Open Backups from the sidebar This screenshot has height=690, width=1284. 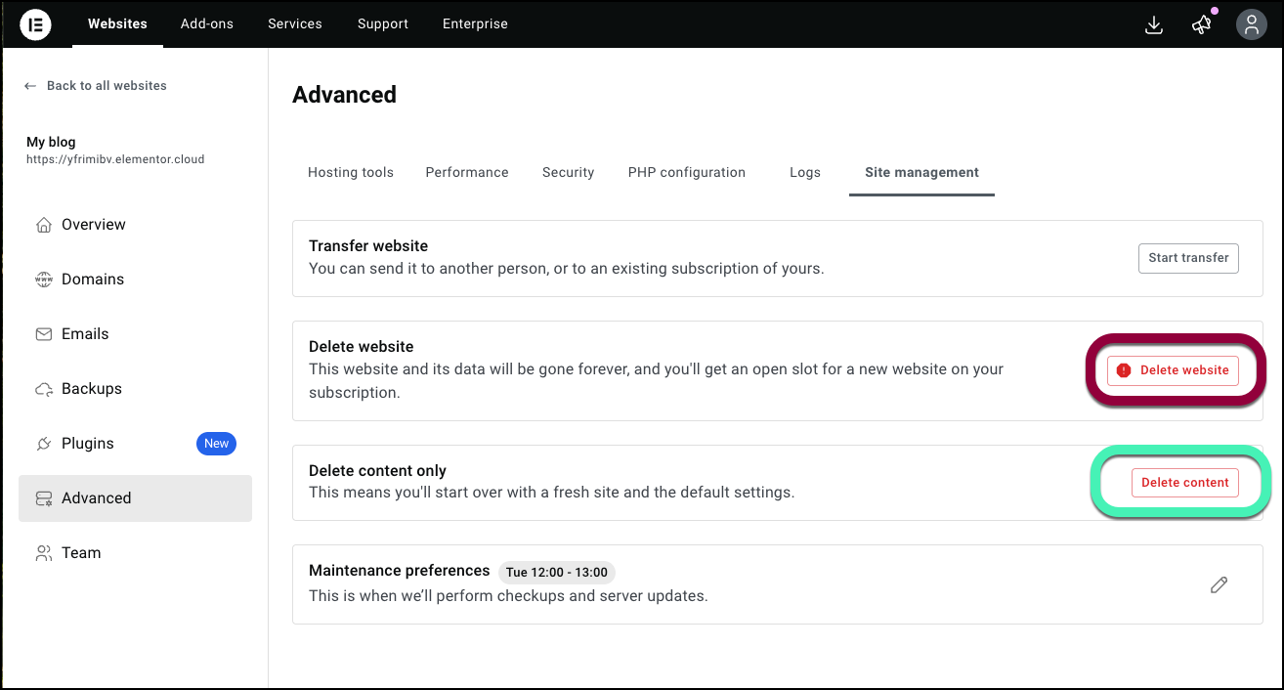click(x=91, y=389)
